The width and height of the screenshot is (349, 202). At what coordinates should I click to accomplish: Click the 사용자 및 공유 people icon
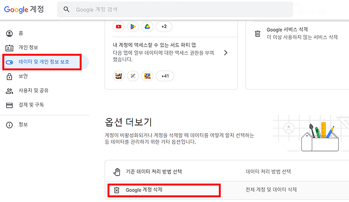point(9,91)
